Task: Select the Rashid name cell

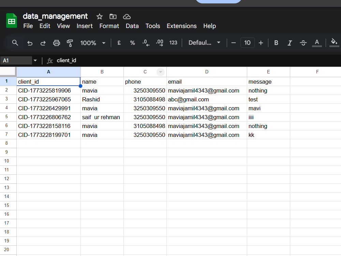Action: coord(102,99)
